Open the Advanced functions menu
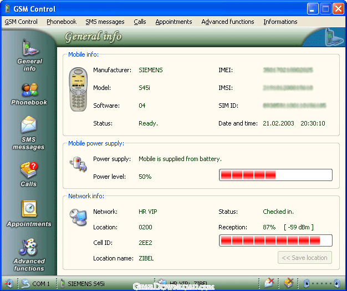Image resolution: width=347 pixels, height=291 pixels. [x=228, y=22]
